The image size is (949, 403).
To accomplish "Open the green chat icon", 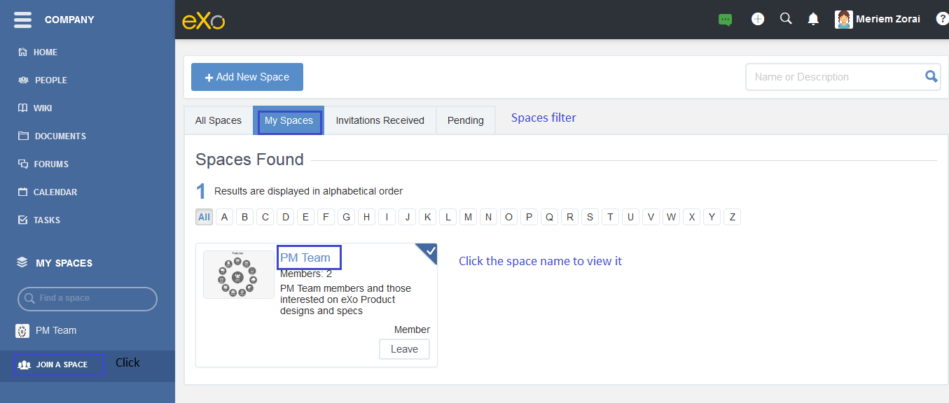I will click(725, 20).
